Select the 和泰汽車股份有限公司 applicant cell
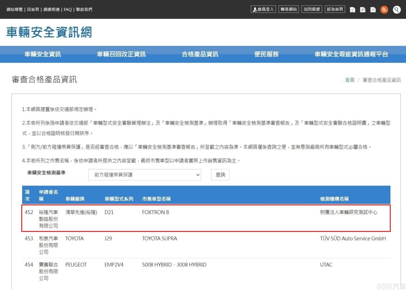Viewport: 406px width, 290px height. pos(48,245)
